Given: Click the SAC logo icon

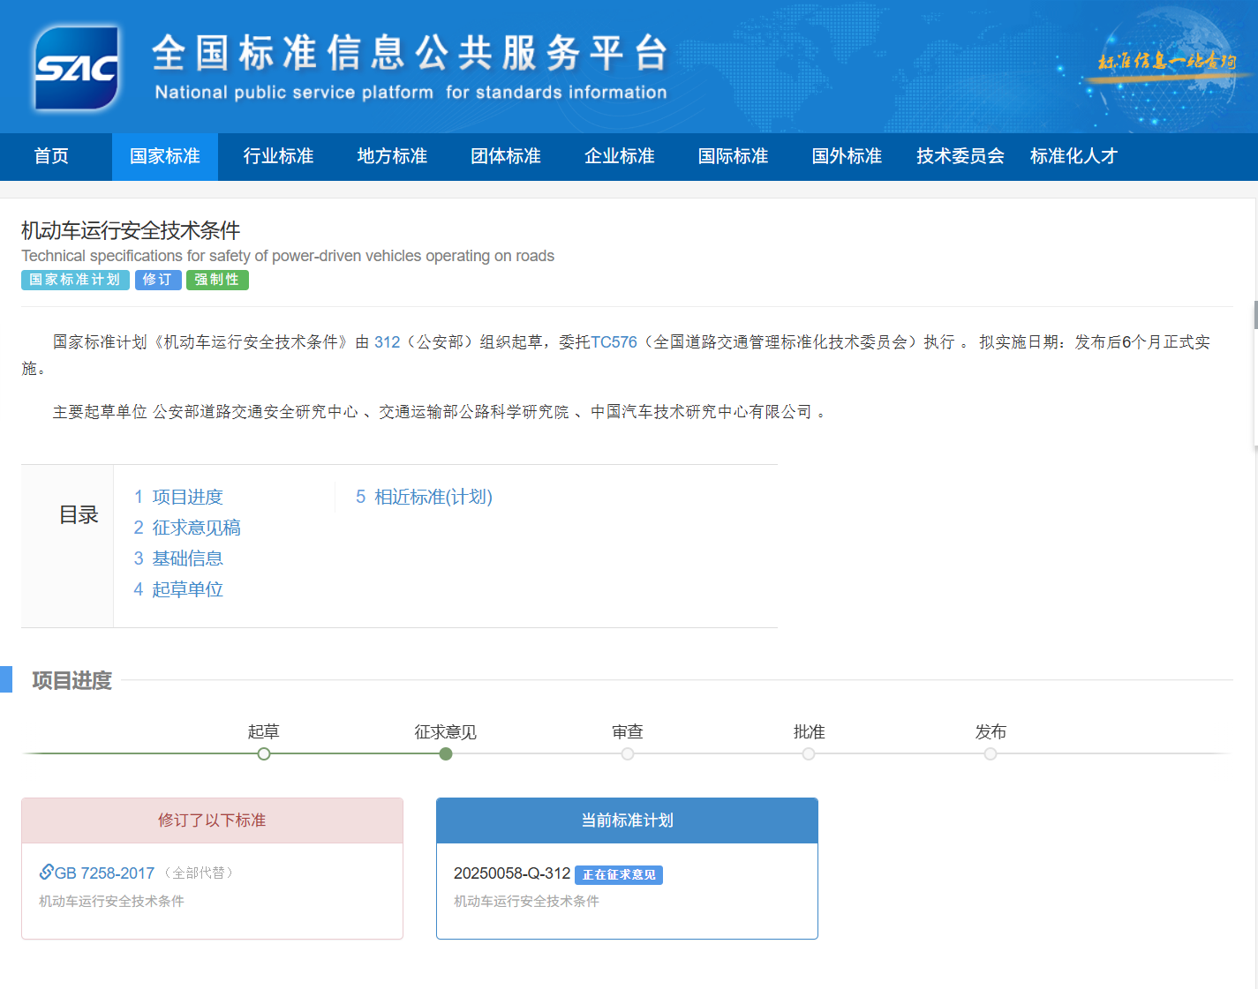Looking at the screenshot, I should pyautogui.click(x=76, y=68).
